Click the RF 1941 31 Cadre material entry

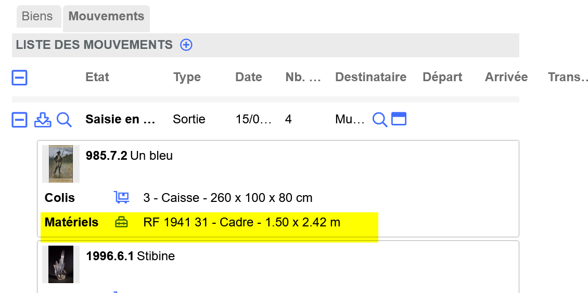(x=242, y=222)
